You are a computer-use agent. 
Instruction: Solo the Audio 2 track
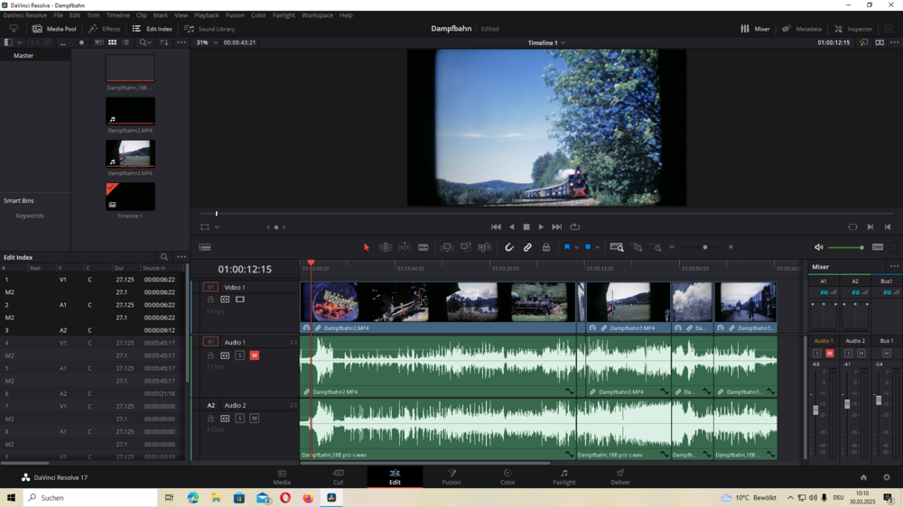pyautogui.click(x=239, y=419)
